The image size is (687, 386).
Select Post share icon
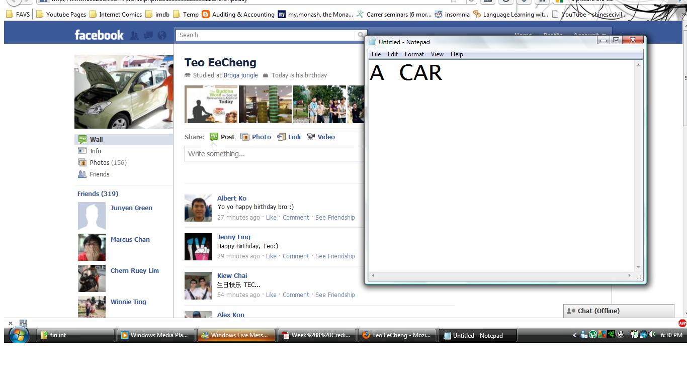click(214, 137)
